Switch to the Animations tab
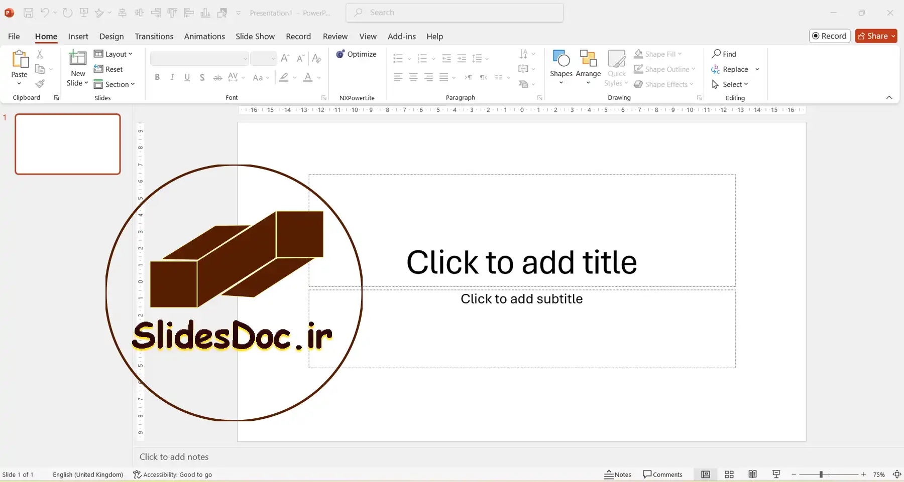This screenshot has width=904, height=482. [204, 36]
